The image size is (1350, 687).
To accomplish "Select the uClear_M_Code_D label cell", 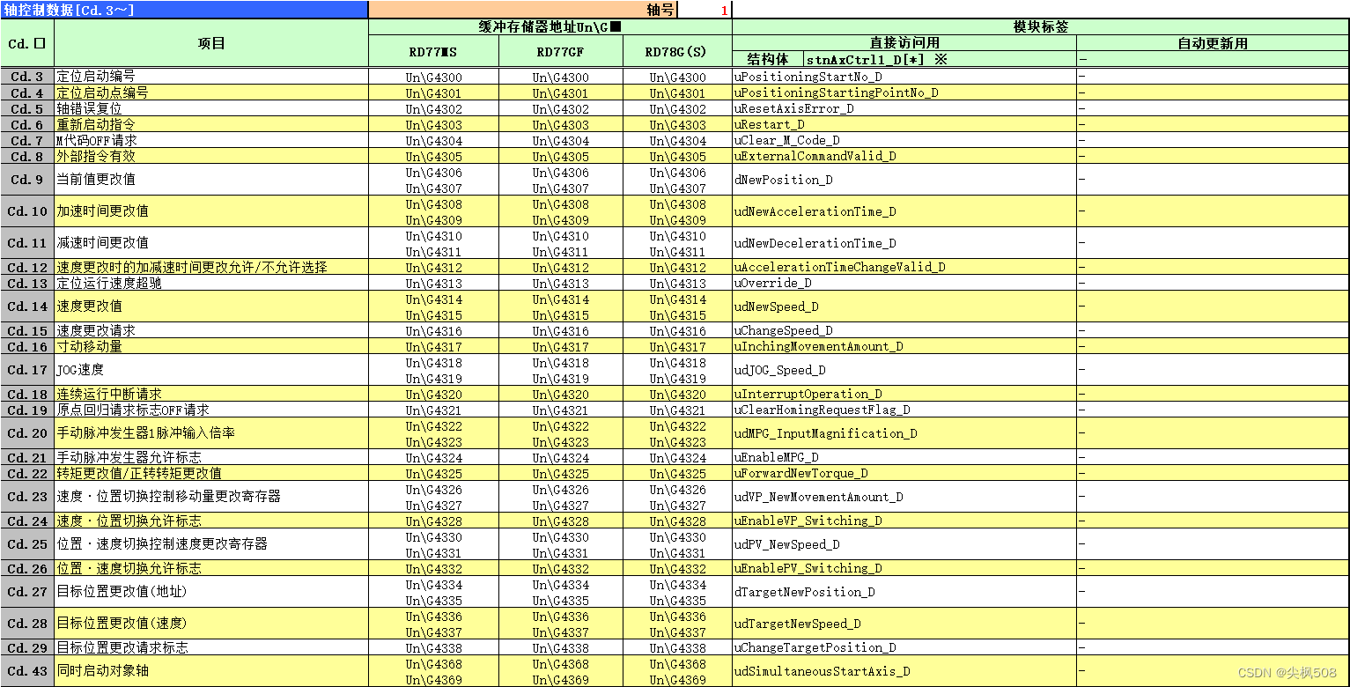I will 904,140.
